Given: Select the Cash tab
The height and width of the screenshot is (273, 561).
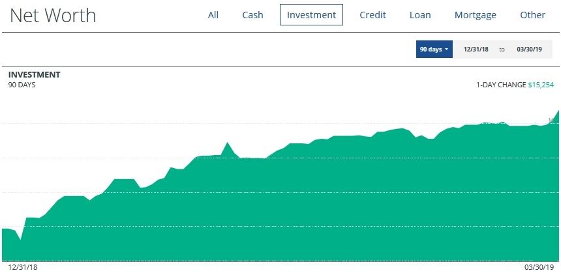Looking at the screenshot, I should pyautogui.click(x=252, y=15).
